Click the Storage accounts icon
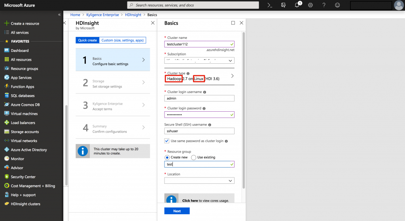Viewport: 405px width, 221px height. coord(7,131)
